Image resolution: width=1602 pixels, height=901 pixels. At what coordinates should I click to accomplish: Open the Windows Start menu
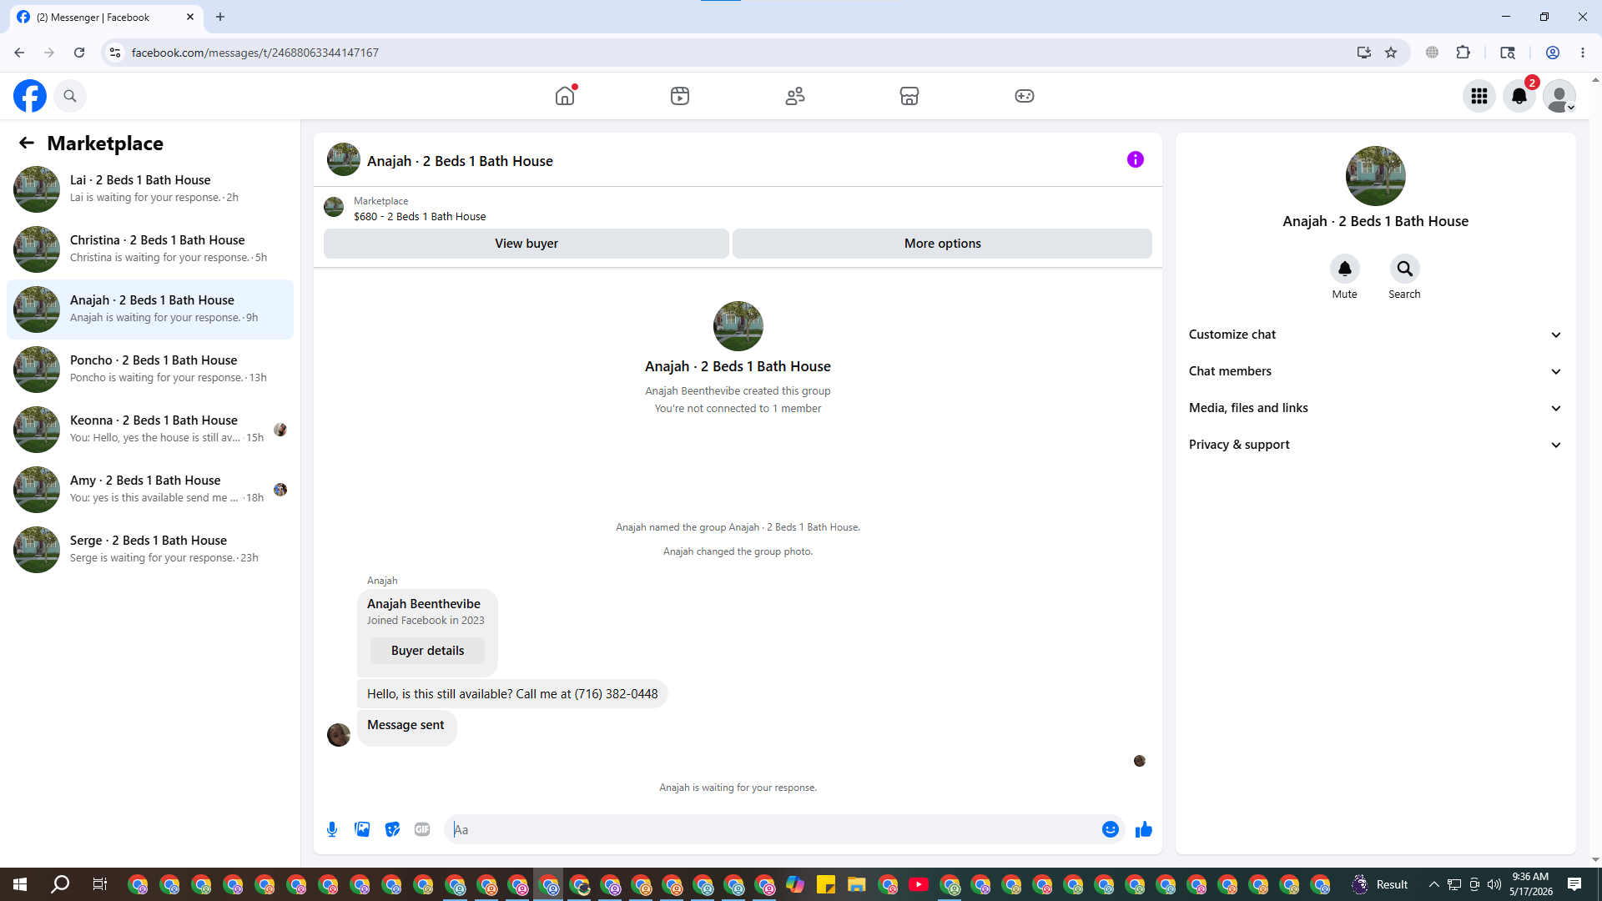[20, 884]
